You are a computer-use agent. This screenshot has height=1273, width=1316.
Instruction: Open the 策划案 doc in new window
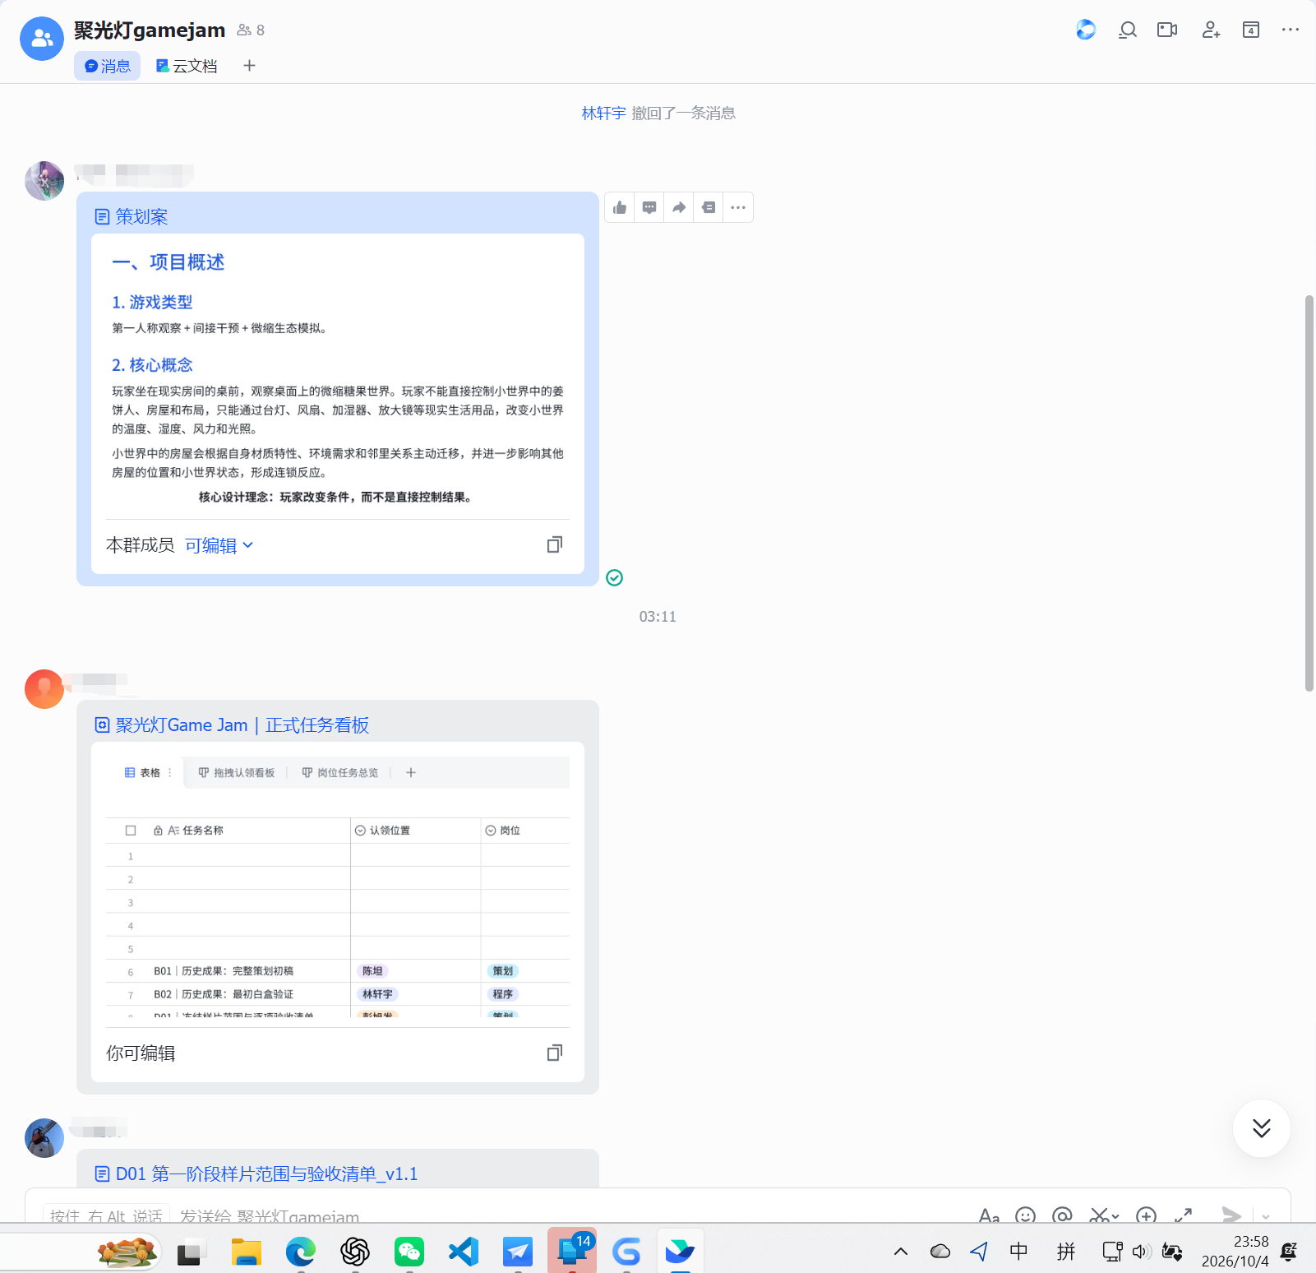pyautogui.click(x=555, y=544)
